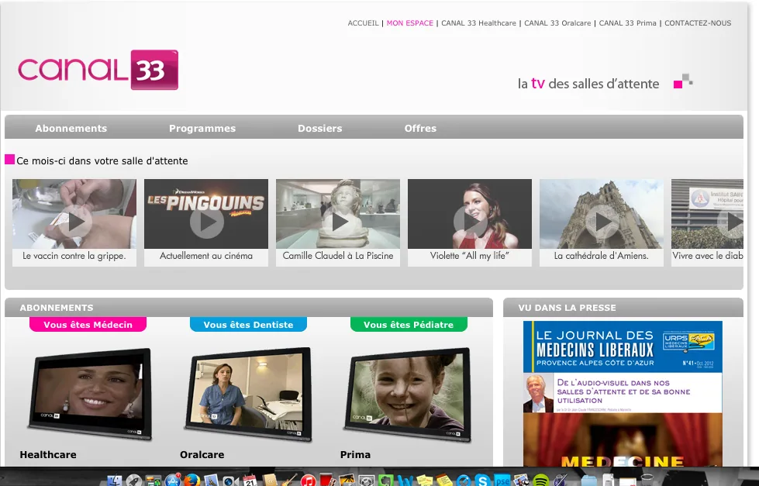Click the Prima label under the TV

(355, 454)
